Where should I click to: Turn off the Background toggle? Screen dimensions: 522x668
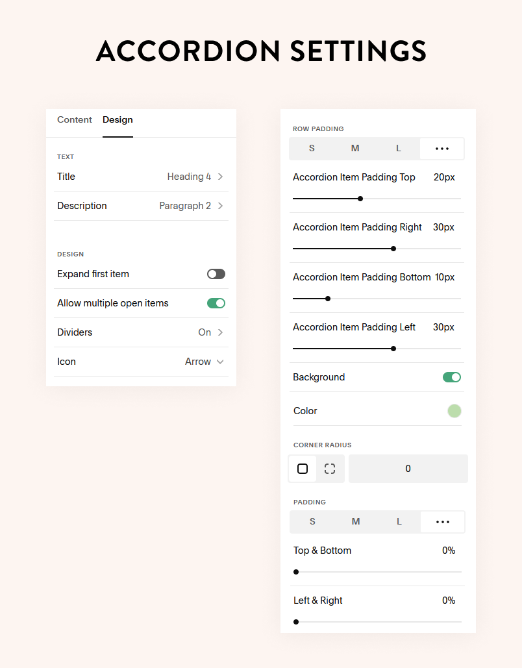pyautogui.click(x=451, y=377)
